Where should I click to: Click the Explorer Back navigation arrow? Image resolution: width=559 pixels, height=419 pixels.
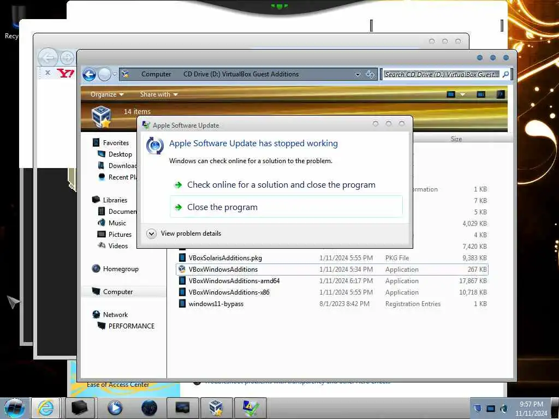[x=89, y=74]
